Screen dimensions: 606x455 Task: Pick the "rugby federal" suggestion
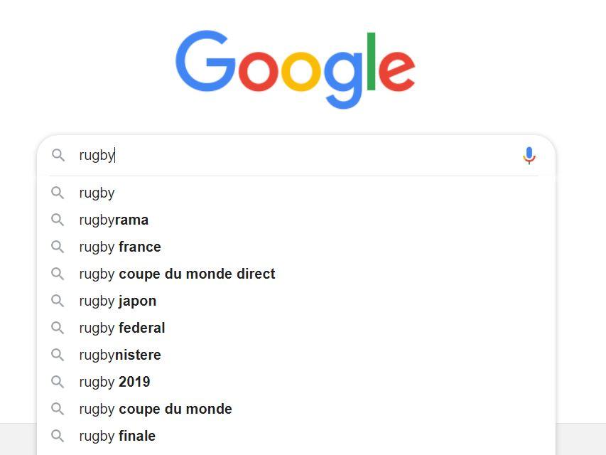296,328
